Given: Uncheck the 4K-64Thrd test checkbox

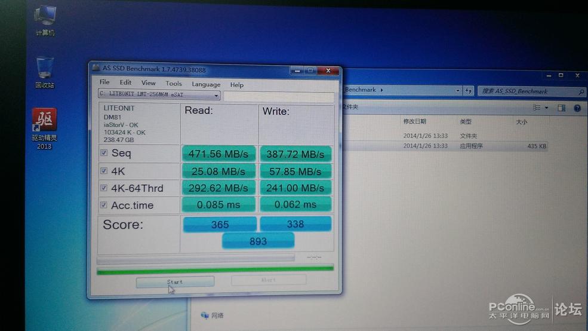Looking at the screenshot, I should (104, 188).
